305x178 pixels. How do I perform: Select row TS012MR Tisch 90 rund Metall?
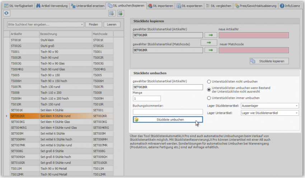61,174
